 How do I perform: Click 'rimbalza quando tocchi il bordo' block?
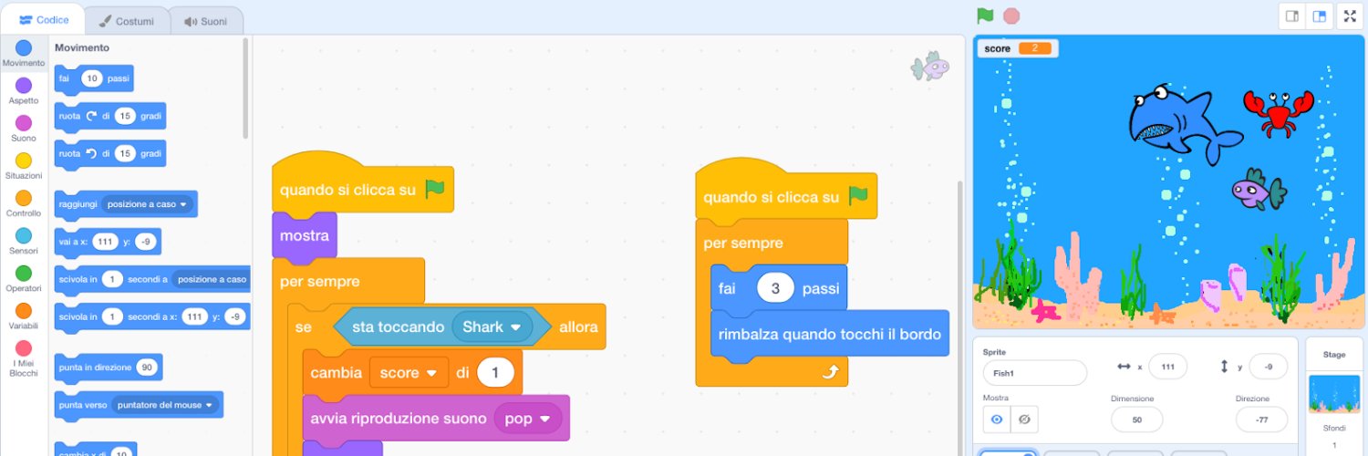[x=829, y=334]
